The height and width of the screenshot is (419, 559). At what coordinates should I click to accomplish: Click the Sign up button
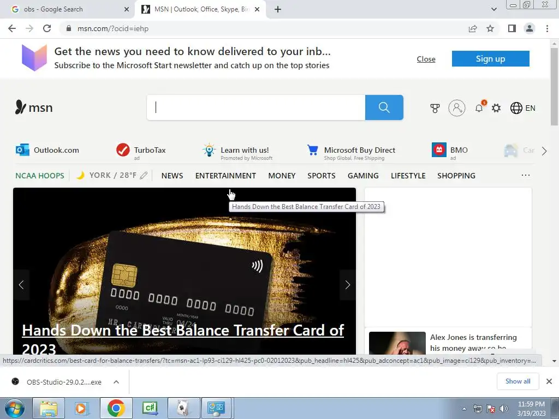[x=491, y=58]
